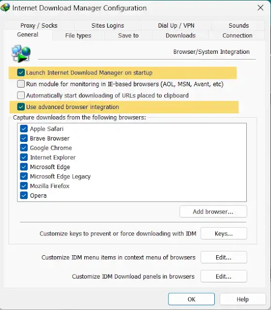Uncheck Launch Internet Download Manager on startup
This screenshot has height=310, width=271.
[x=21, y=73]
